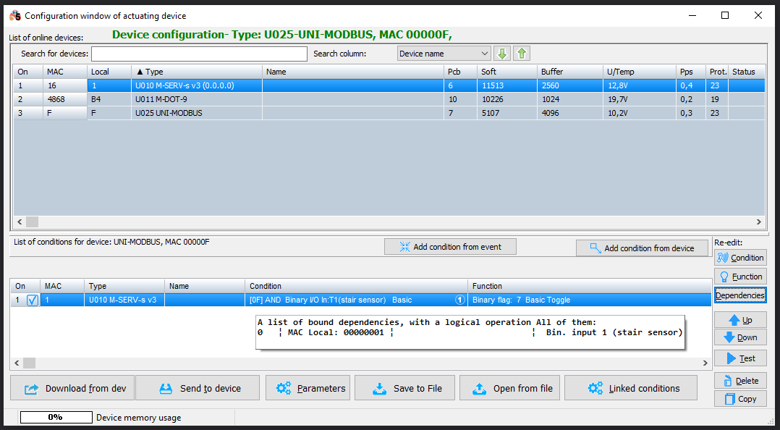Focus the Search for devices field
The image size is (780, 430).
199,54
